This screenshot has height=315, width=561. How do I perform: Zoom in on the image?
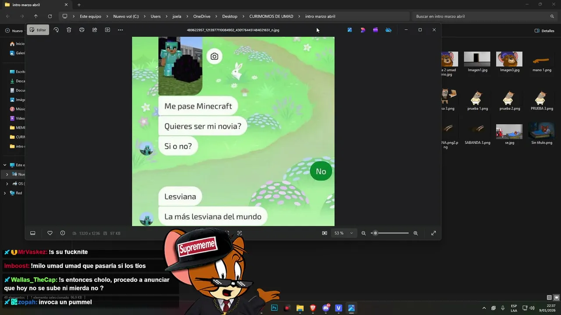[415, 233]
